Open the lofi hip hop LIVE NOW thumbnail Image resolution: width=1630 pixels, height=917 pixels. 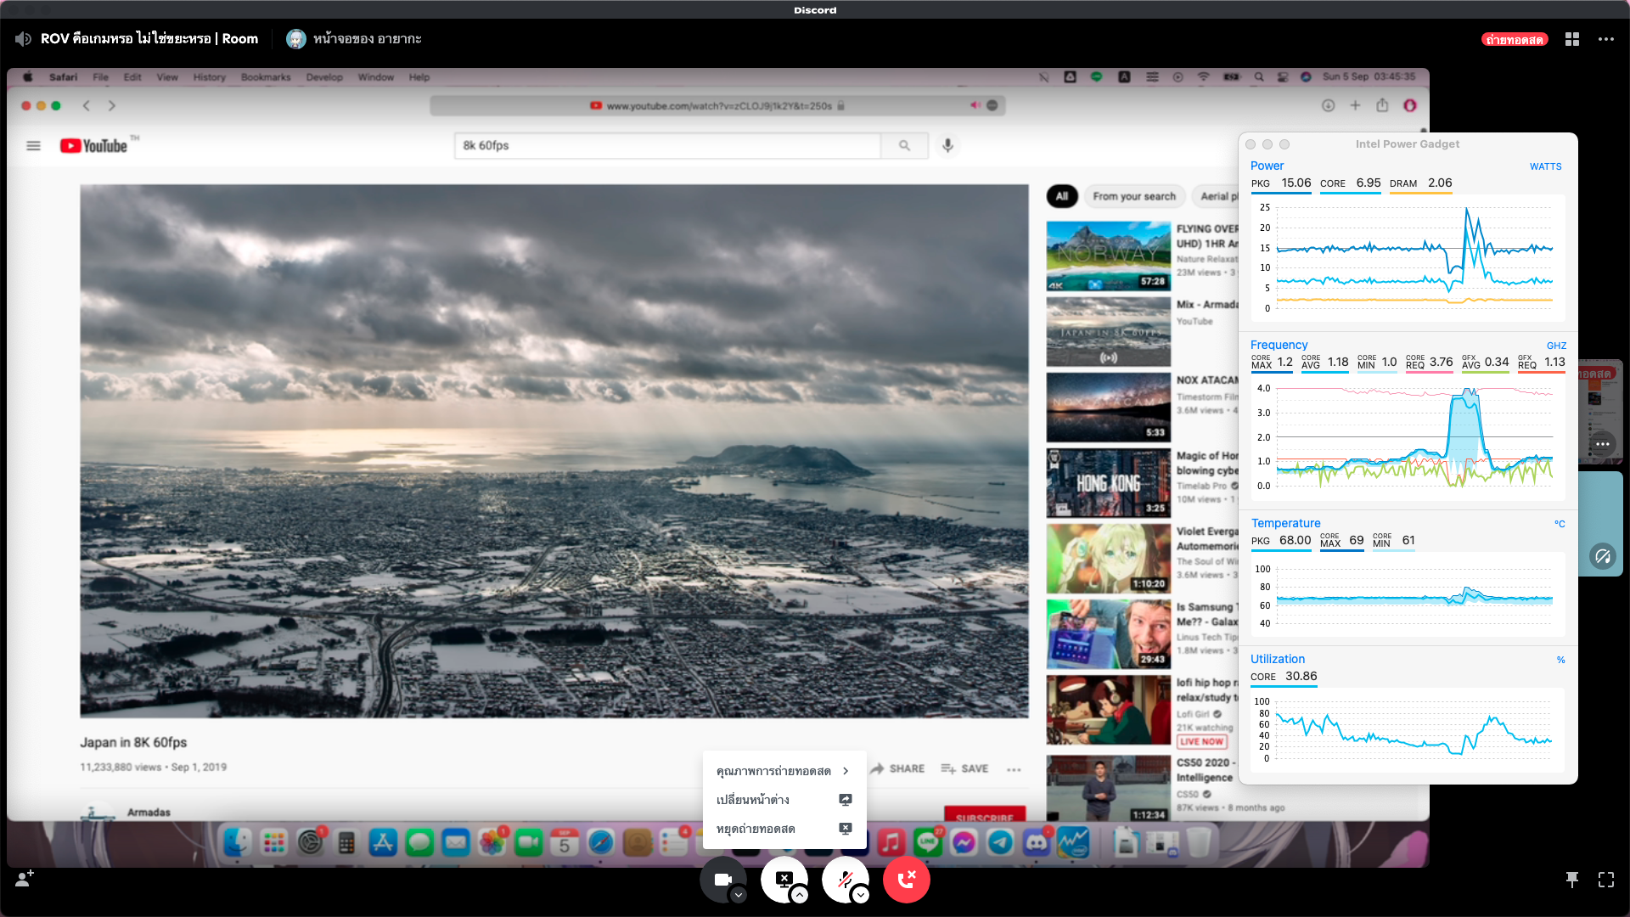click(1109, 711)
